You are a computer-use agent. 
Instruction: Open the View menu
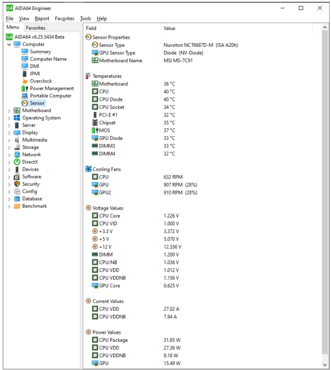(x=24, y=19)
